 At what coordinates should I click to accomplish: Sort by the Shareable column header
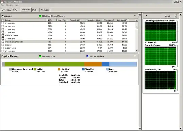click(x=108, y=20)
